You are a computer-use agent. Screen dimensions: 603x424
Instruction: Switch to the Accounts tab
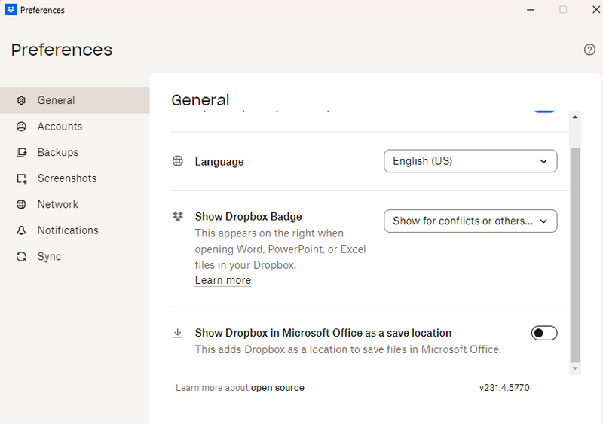tap(60, 127)
